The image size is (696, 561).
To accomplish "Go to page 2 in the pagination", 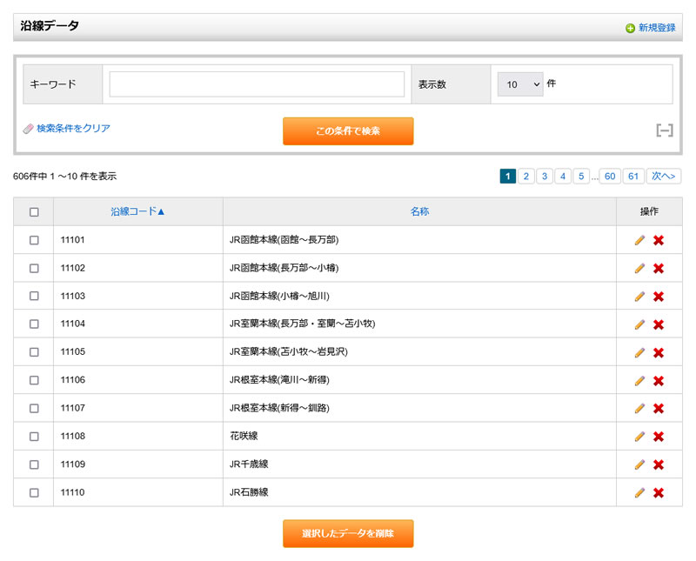I will [525, 177].
